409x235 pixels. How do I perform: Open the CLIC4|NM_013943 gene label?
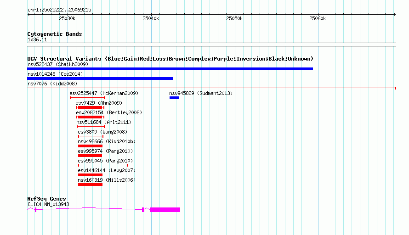49,205
